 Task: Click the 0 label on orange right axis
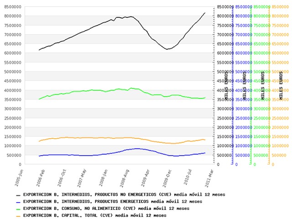click(273, 165)
